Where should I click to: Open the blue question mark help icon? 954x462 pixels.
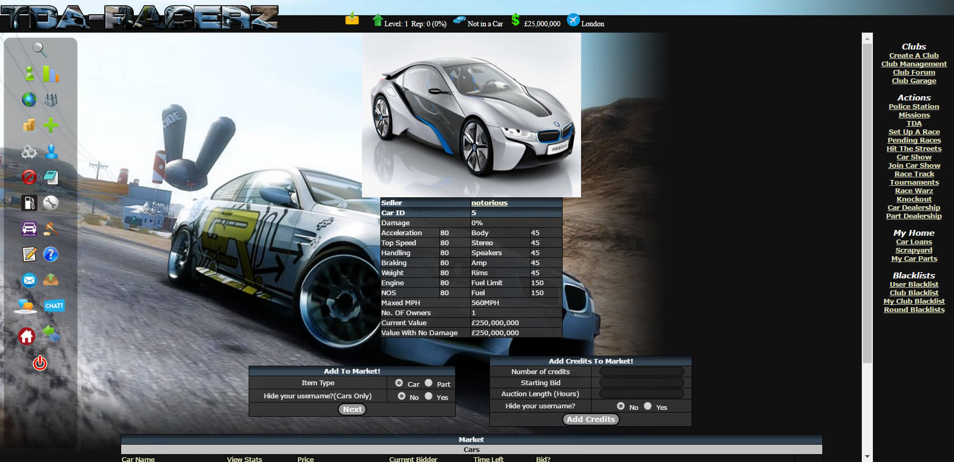[x=51, y=255]
